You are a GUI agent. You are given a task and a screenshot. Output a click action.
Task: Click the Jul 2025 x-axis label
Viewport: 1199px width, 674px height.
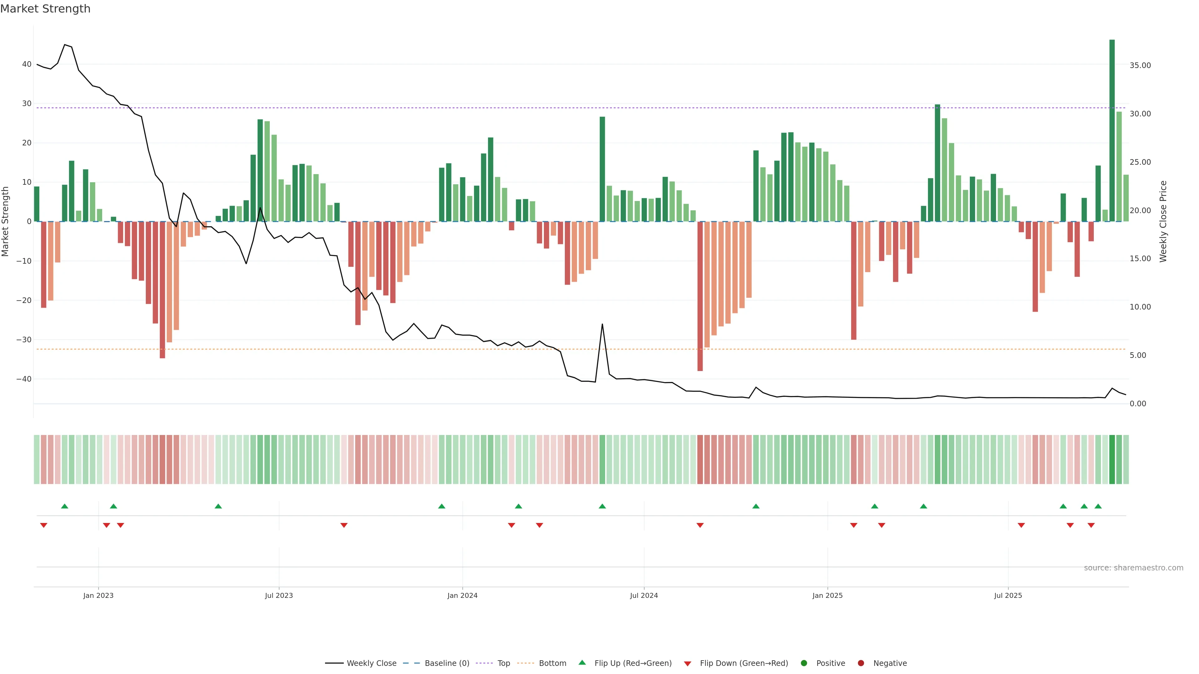pos(1008,595)
